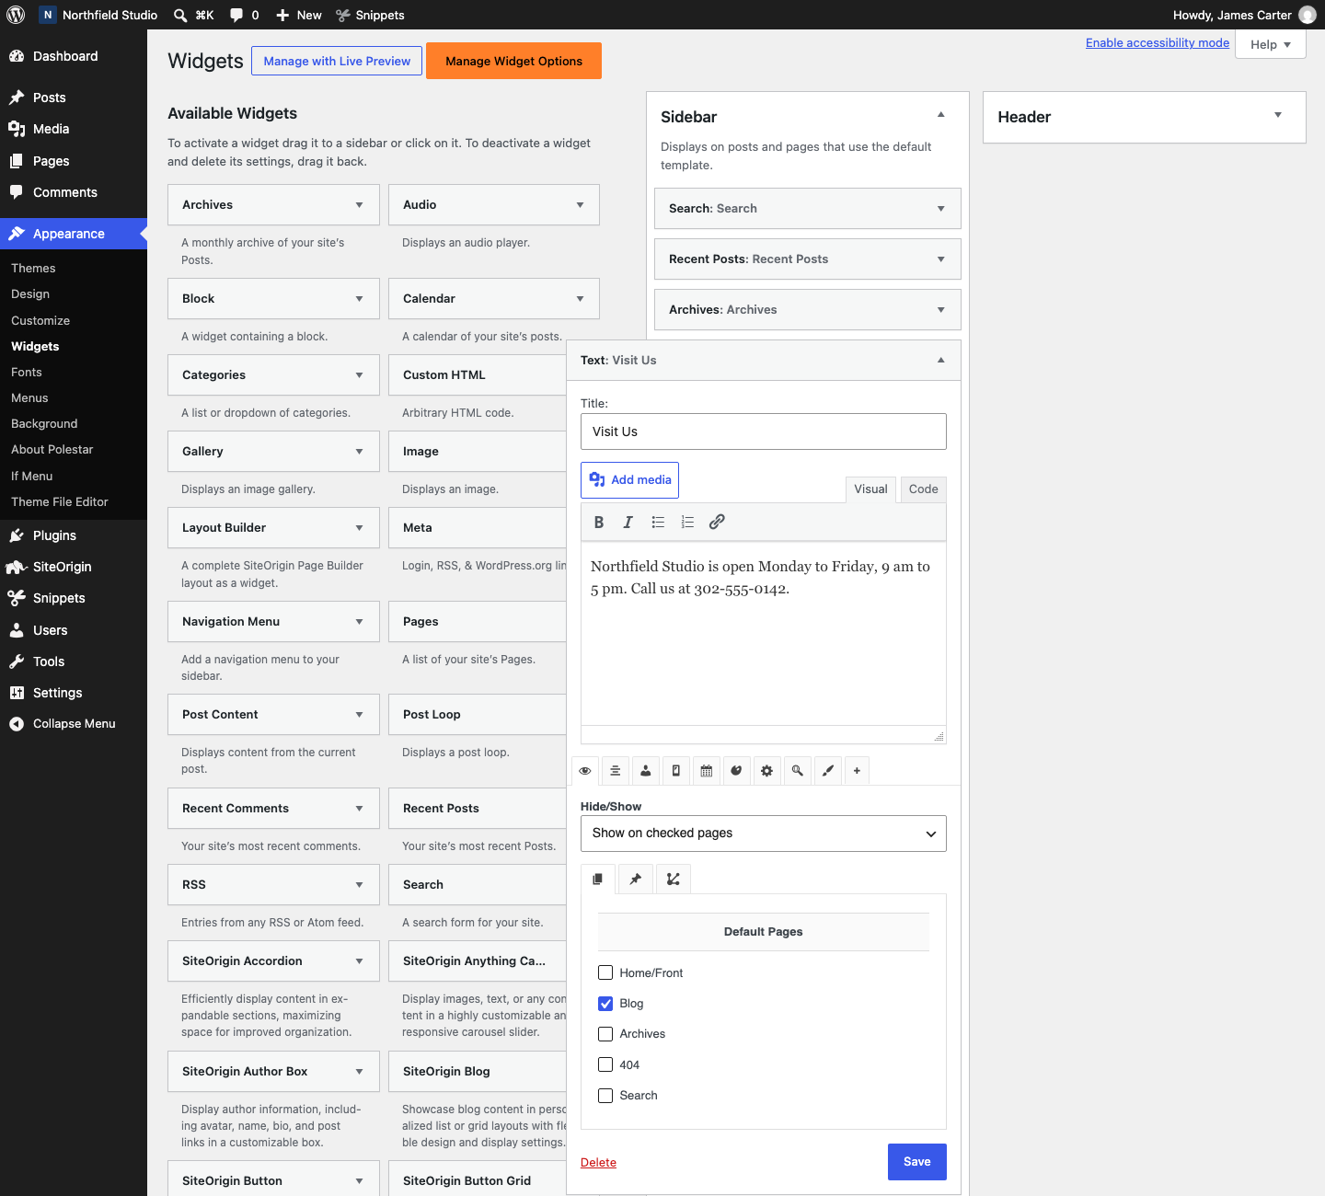Open the devices (phone) options tab

(x=676, y=771)
